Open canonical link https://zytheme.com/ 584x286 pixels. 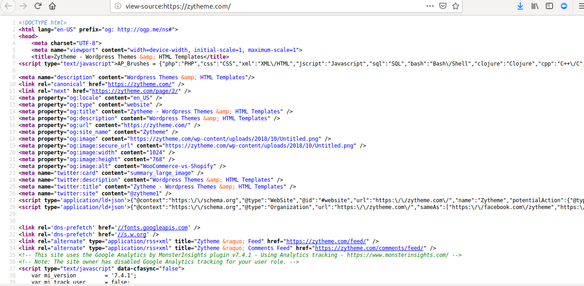140,84
